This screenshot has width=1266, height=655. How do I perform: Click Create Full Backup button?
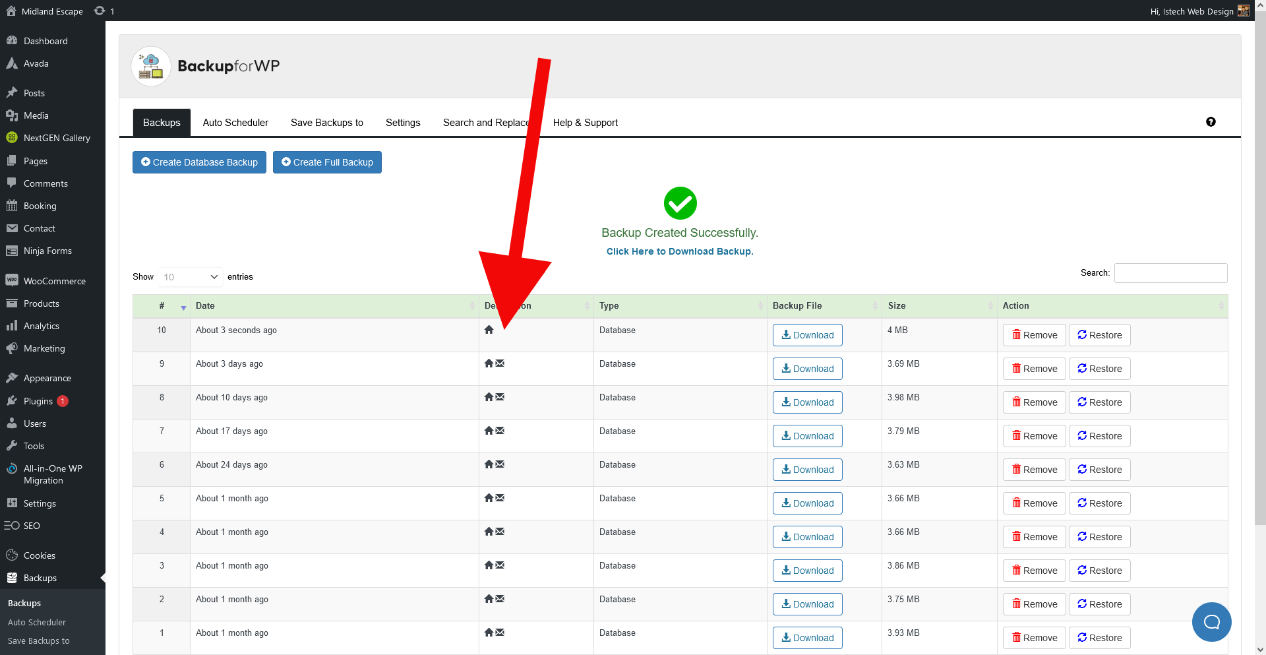[327, 162]
